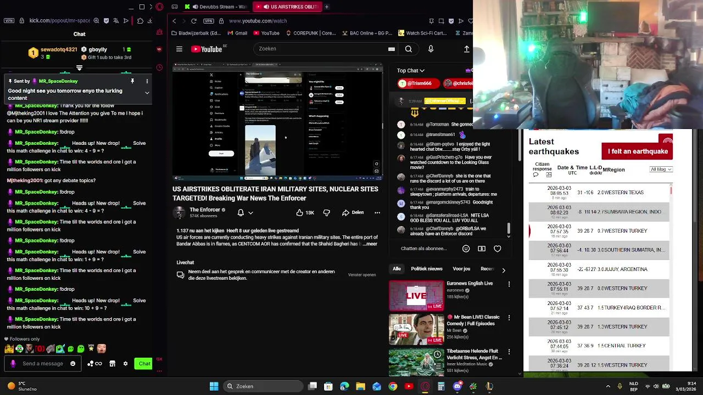Screen dimensions: 703x395
Task: Expand the pinned message chevron in Kick chat
Action: [147, 93]
